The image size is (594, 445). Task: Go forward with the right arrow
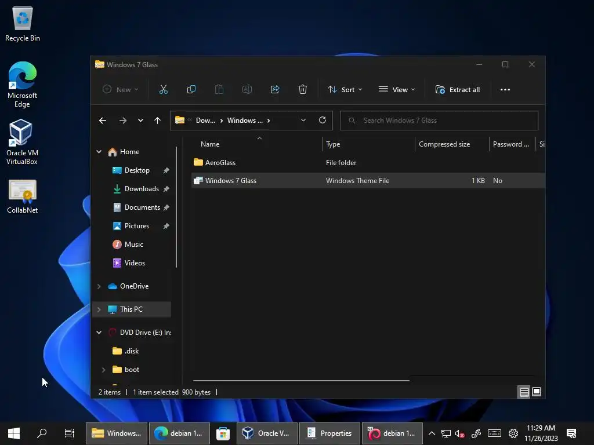click(123, 121)
